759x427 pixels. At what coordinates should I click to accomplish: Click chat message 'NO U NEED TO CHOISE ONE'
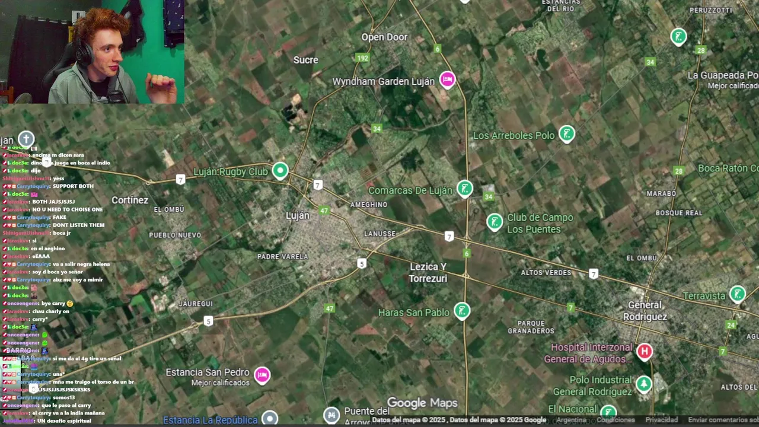tap(67, 209)
